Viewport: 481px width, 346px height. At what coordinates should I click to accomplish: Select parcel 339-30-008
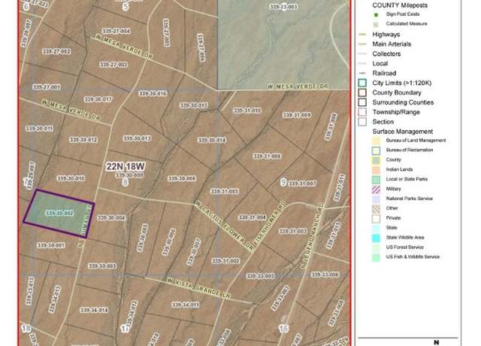(182, 178)
